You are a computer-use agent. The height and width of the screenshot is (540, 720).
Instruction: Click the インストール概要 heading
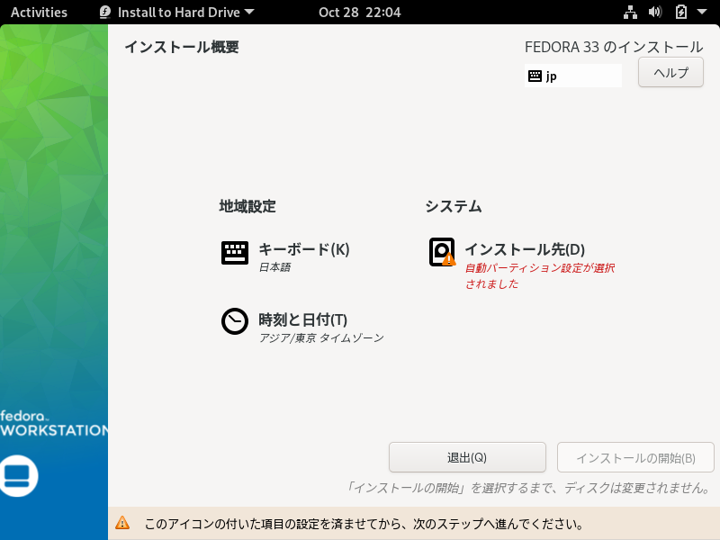[182, 47]
